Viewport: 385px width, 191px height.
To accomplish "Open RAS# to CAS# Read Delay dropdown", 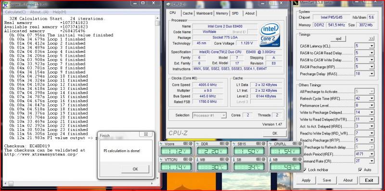I will click(372, 53).
